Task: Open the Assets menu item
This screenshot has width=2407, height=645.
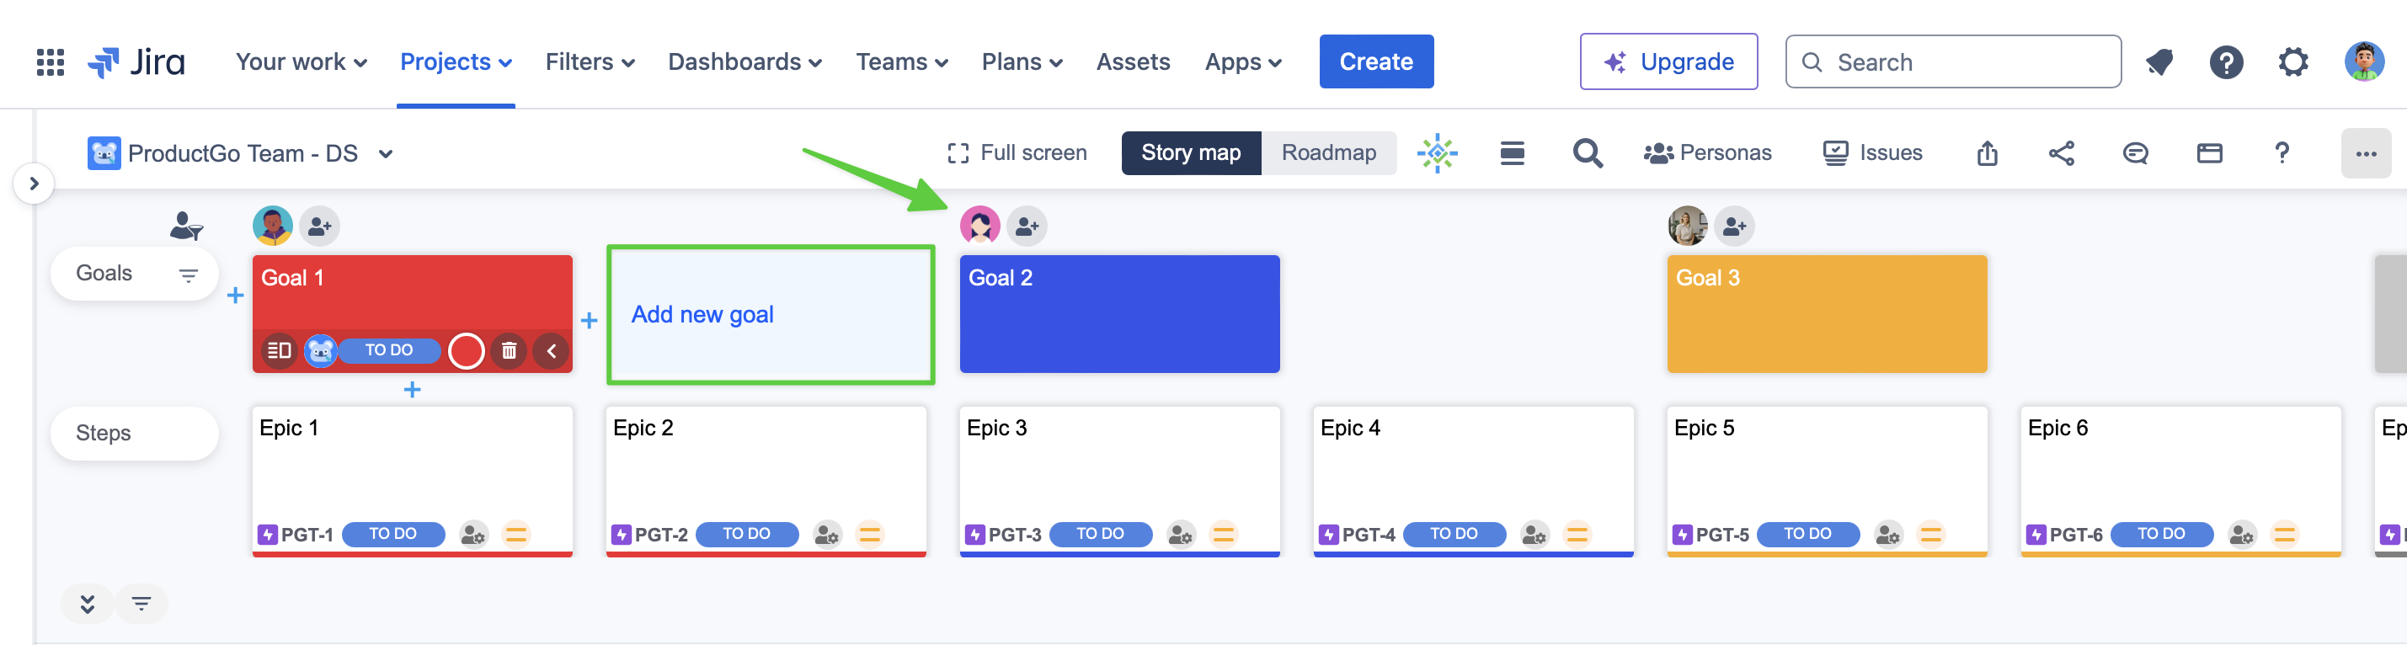Action: click(1133, 62)
